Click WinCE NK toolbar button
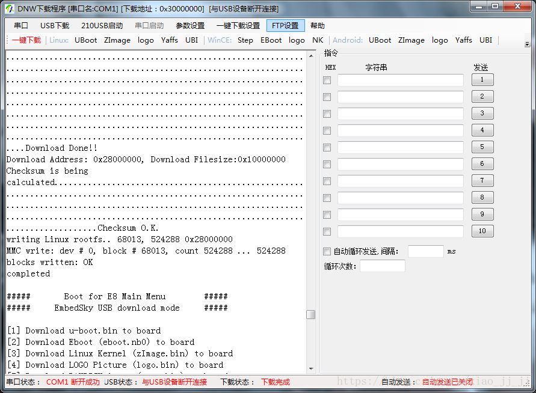536x393 pixels. 318,40
